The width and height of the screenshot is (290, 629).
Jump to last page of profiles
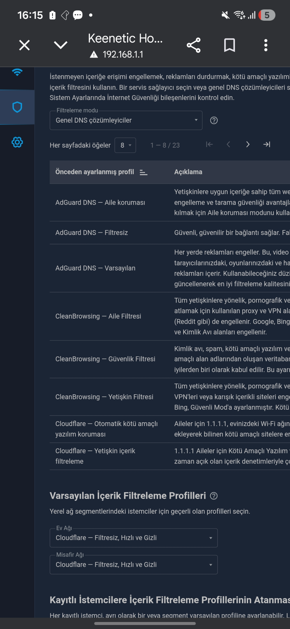pyautogui.click(x=267, y=144)
